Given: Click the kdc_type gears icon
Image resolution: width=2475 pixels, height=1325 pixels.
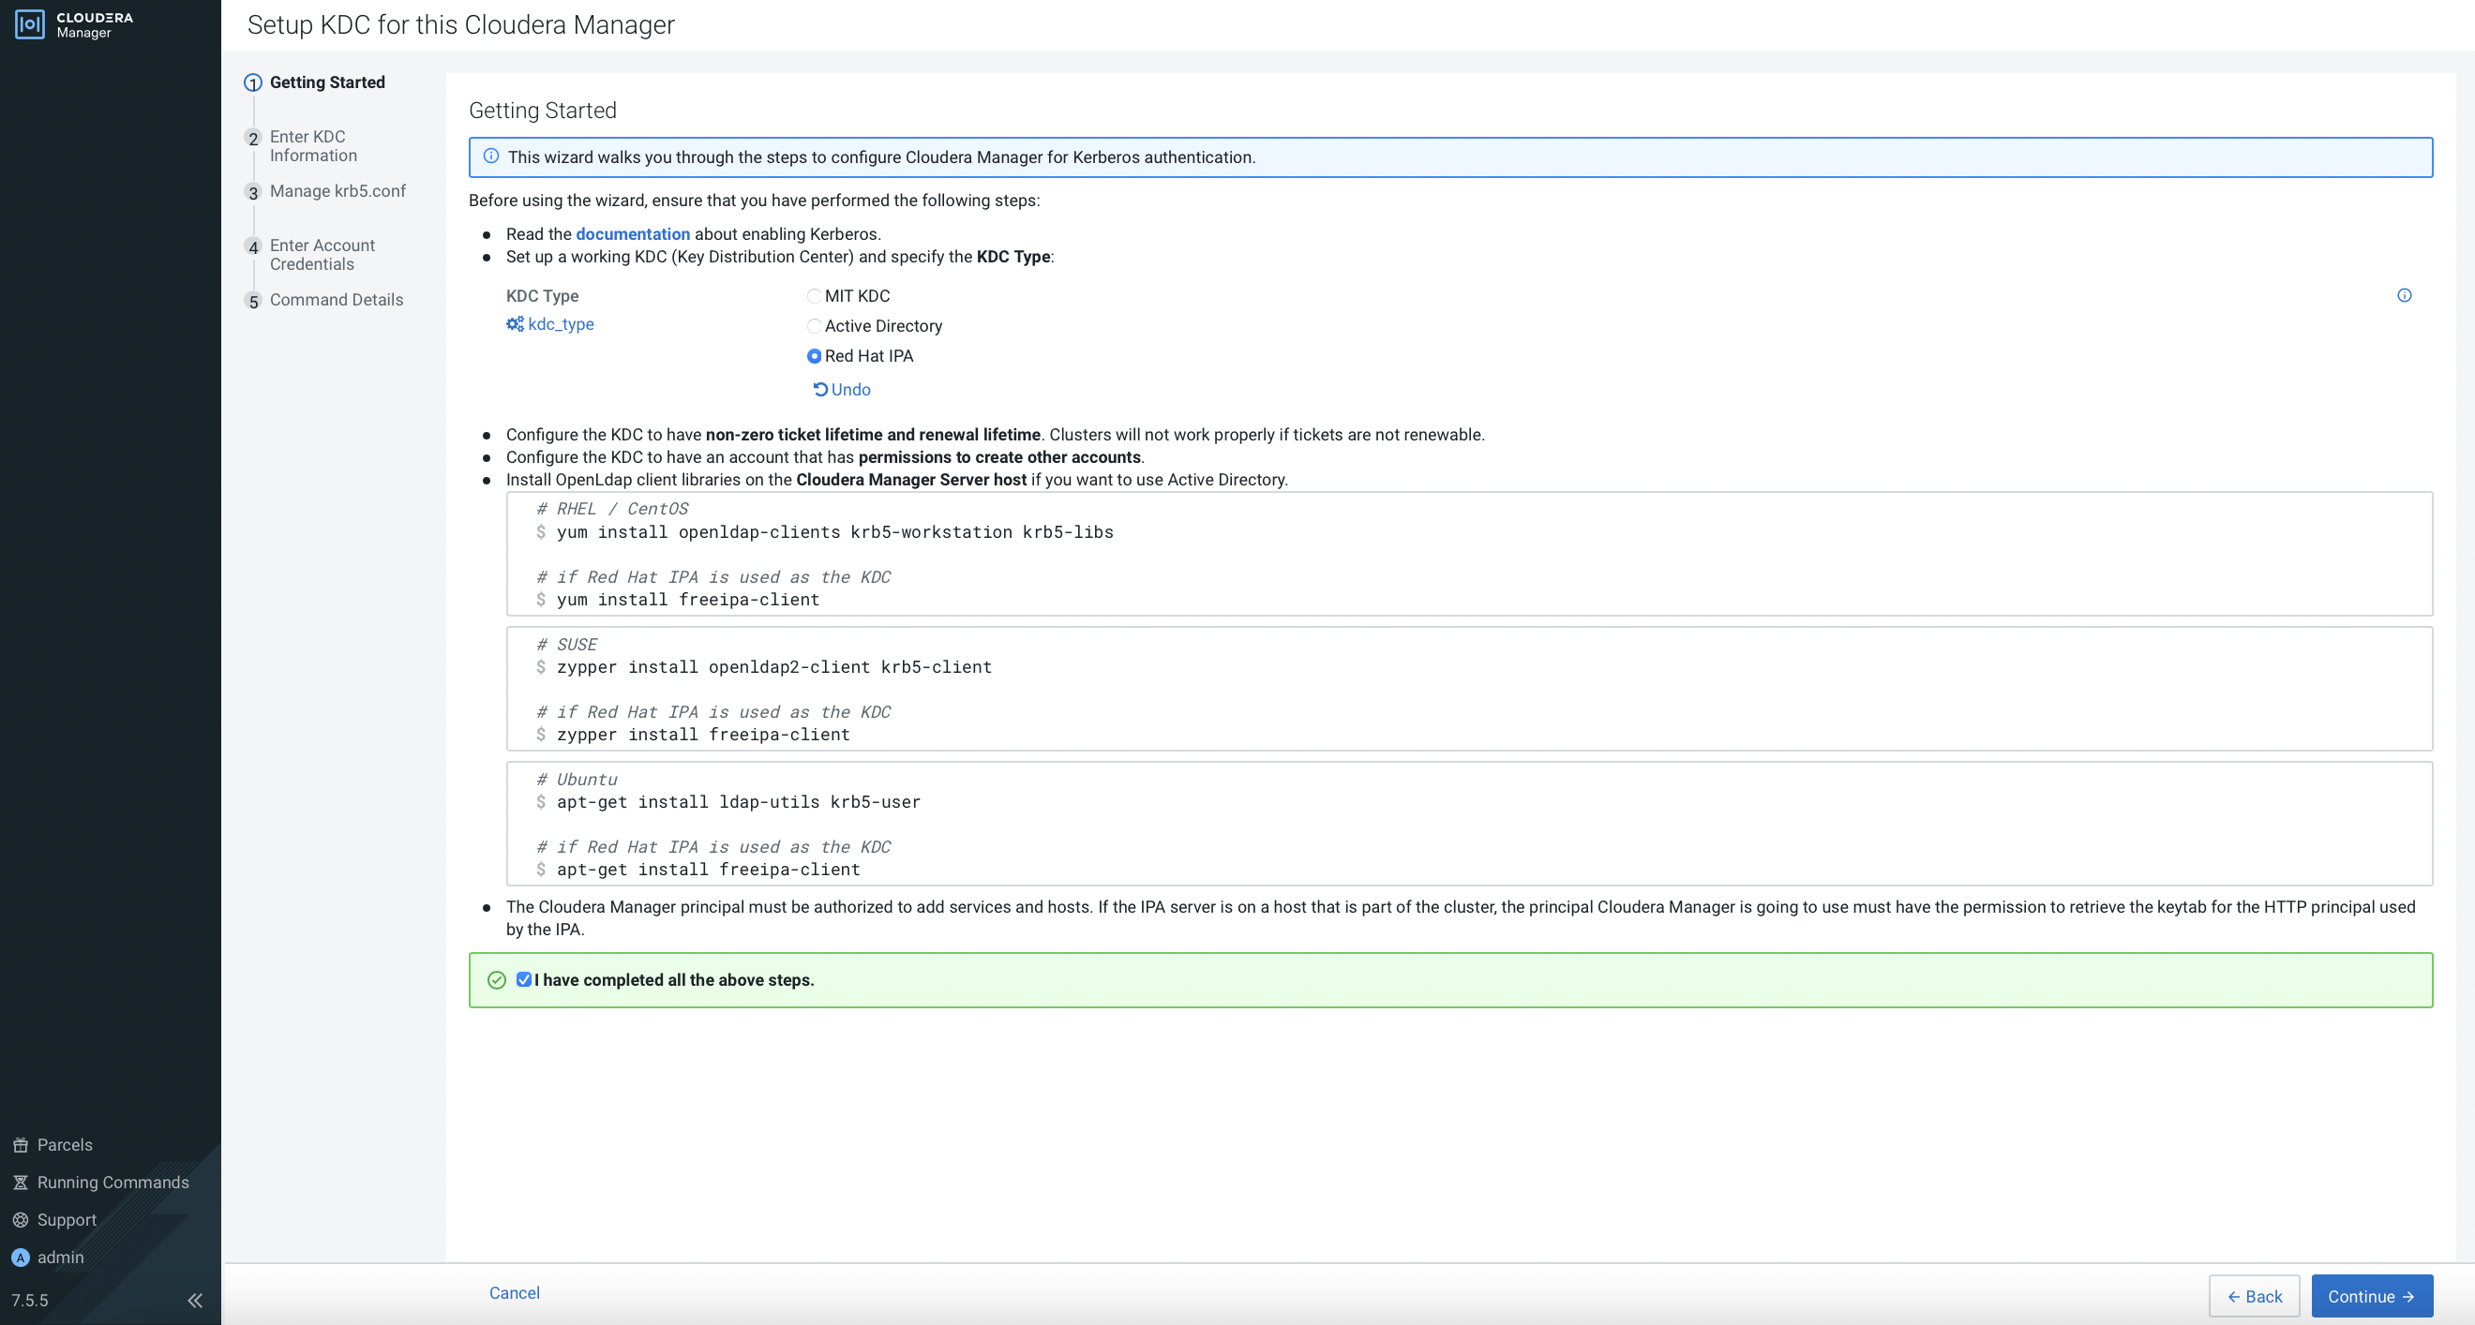Looking at the screenshot, I should pos(515,324).
